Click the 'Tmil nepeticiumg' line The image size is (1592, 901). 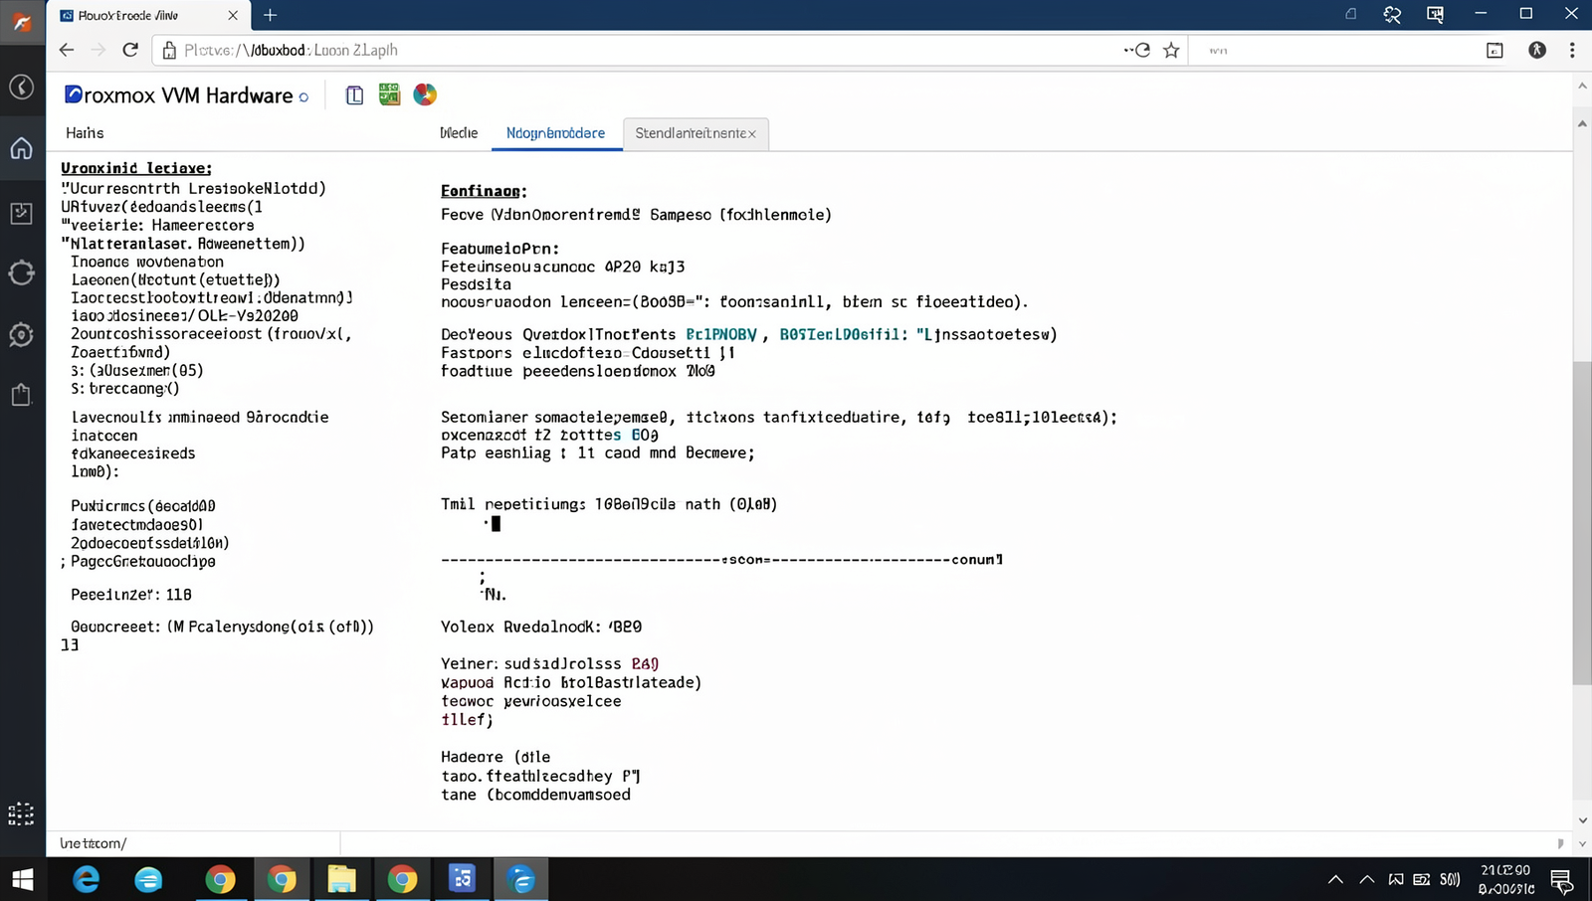tap(609, 504)
